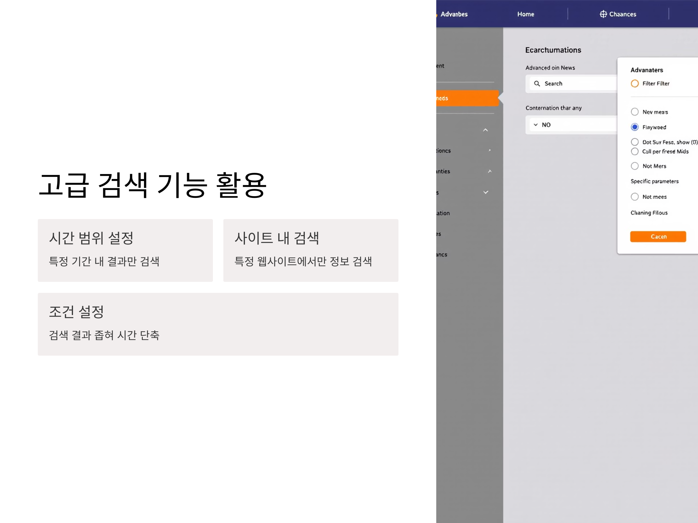Screen dimensions: 698x523
Task: Select Call per fresd Mids option
Action: coord(635,152)
